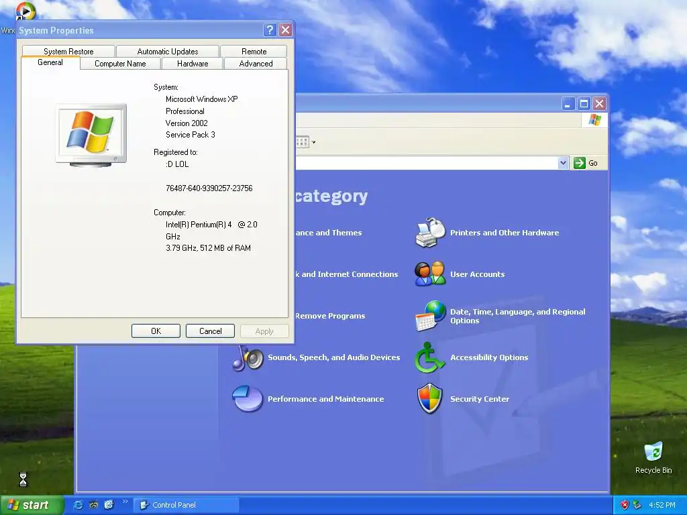Screen dimensions: 687x515
Task: Click the 'Service Pack 3' text
Action: 190,135
